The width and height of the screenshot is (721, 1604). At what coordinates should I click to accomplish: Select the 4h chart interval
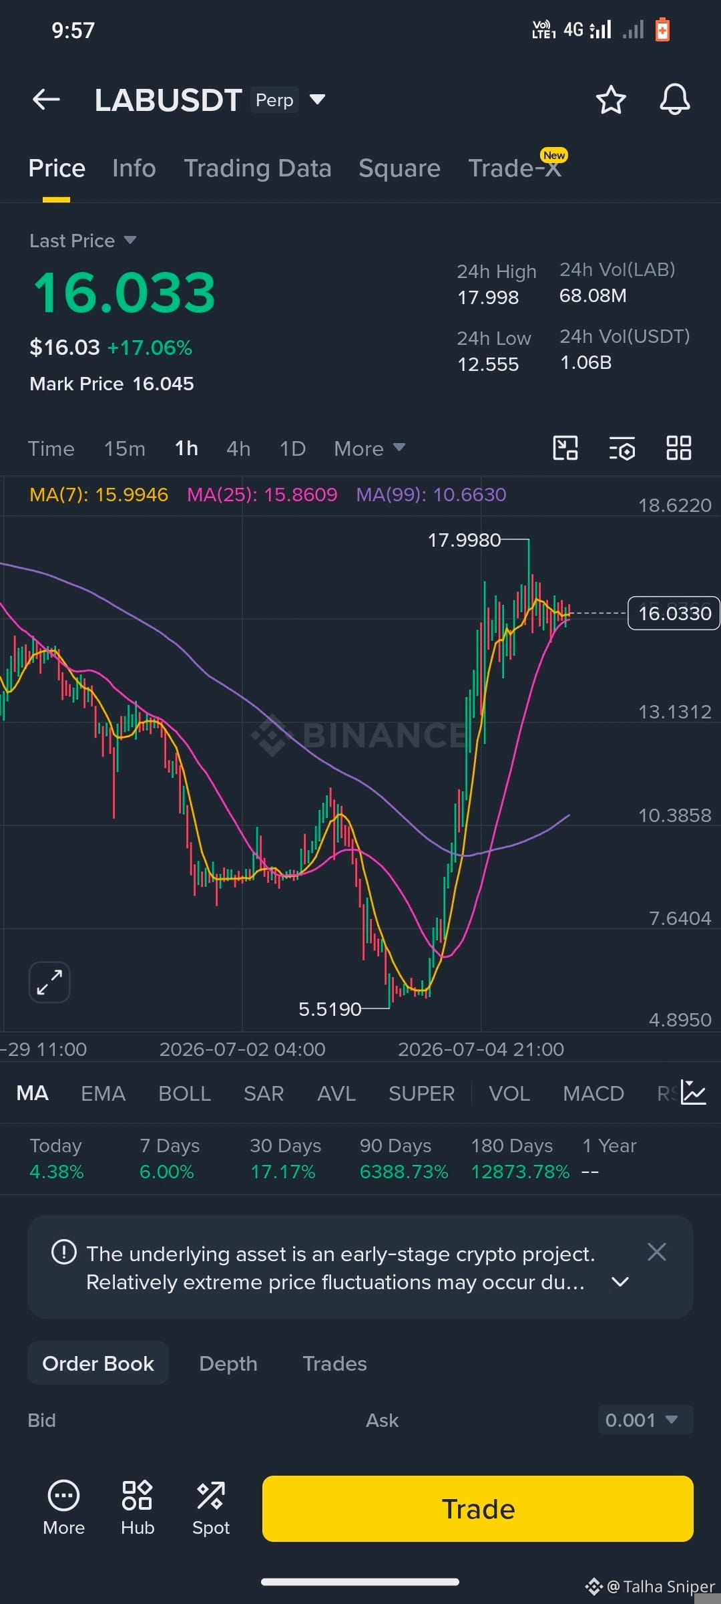click(x=238, y=448)
